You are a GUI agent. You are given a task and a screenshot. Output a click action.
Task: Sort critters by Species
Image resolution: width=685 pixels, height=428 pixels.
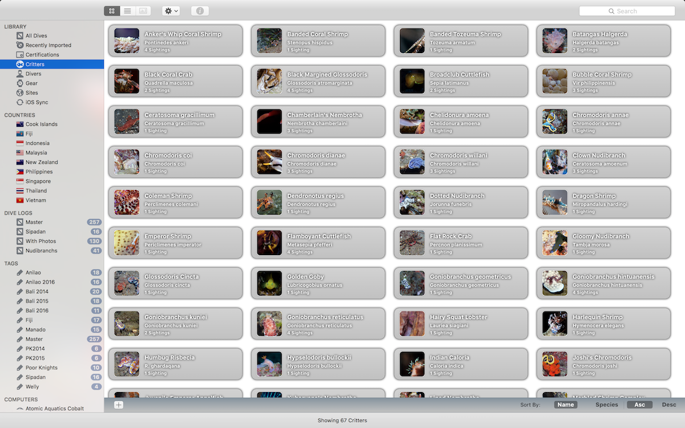coord(606,405)
